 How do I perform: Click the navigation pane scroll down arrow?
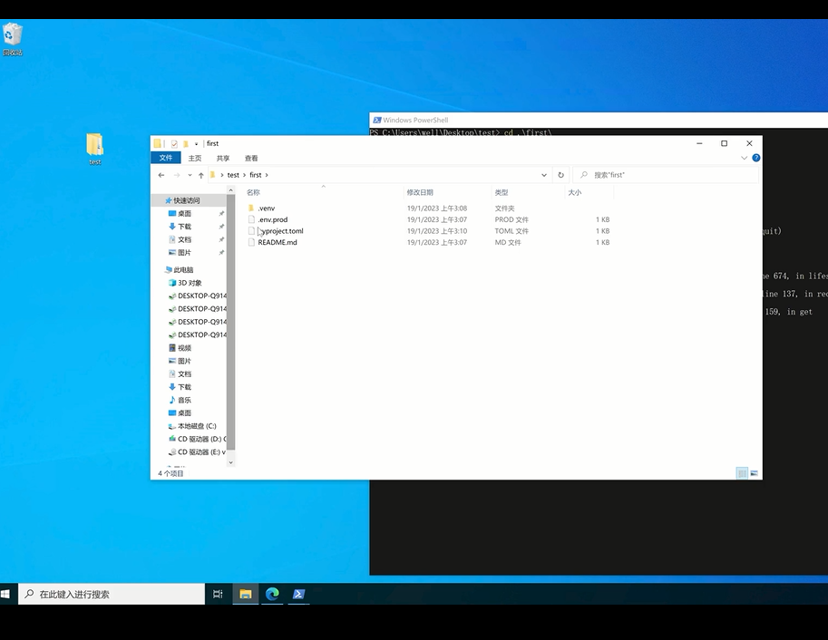tap(230, 462)
